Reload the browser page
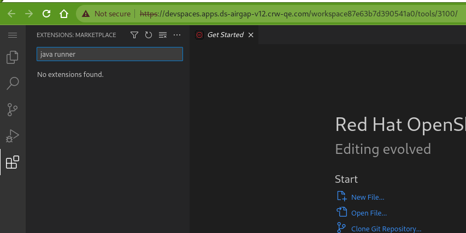 point(46,13)
